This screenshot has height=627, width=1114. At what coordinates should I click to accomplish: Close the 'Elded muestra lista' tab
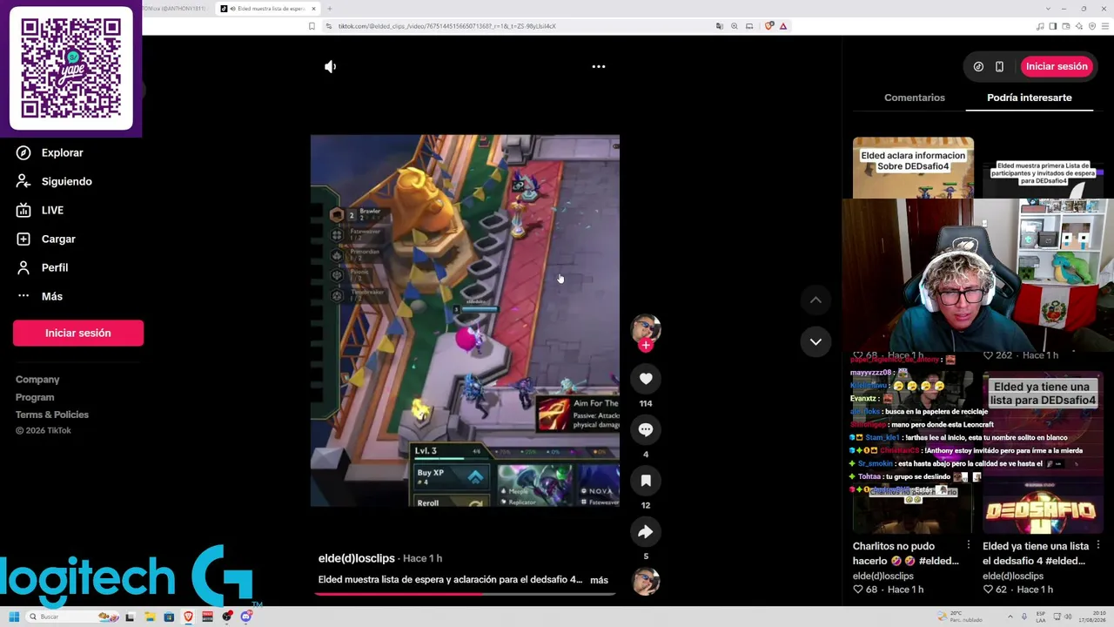click(313, 9)
